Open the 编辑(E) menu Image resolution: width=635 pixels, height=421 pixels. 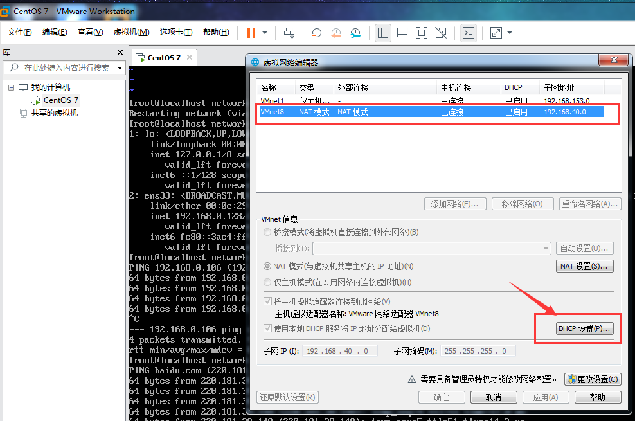pos(55,32)
